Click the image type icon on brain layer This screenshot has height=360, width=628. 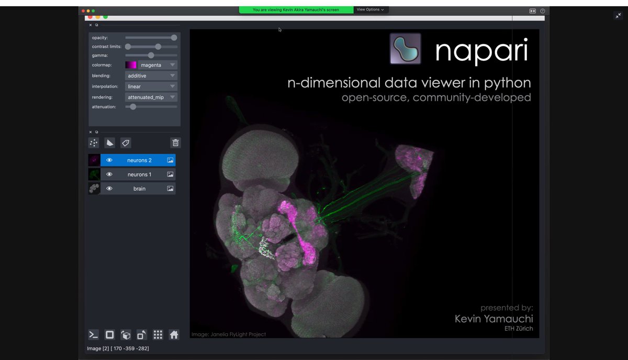(x=170, y=189)
